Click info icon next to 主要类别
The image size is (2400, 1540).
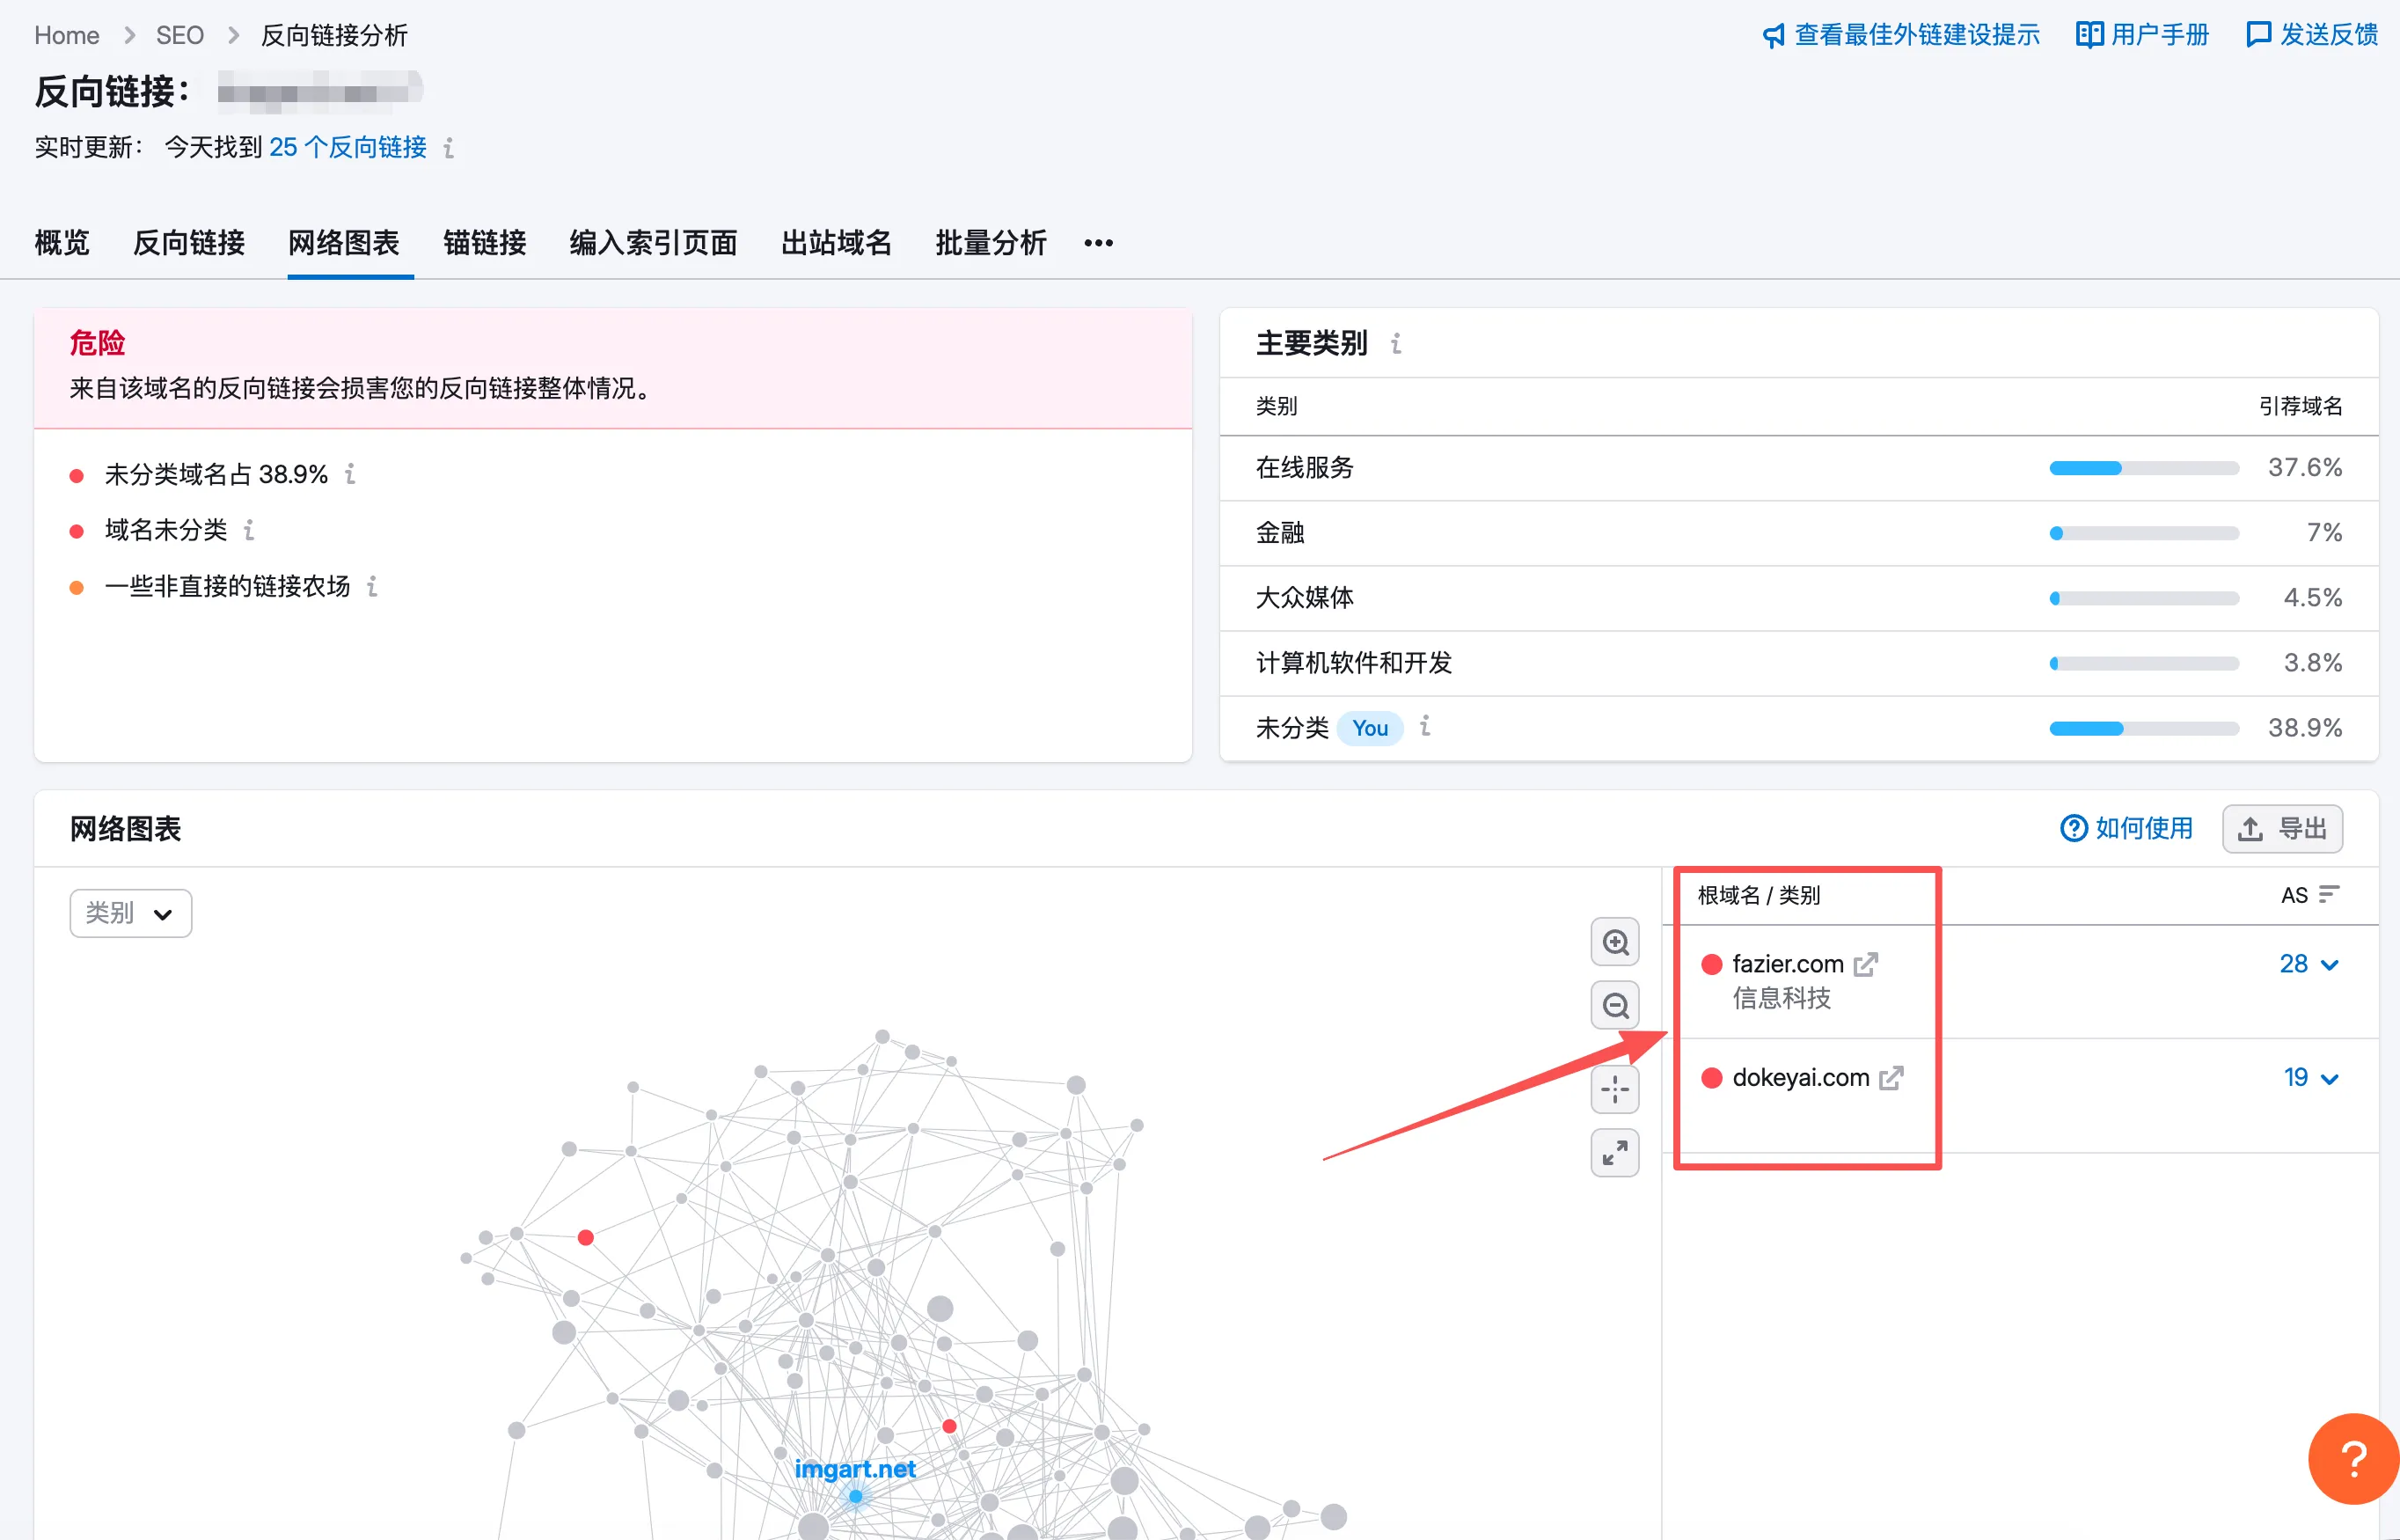[x=1396, y=344]
